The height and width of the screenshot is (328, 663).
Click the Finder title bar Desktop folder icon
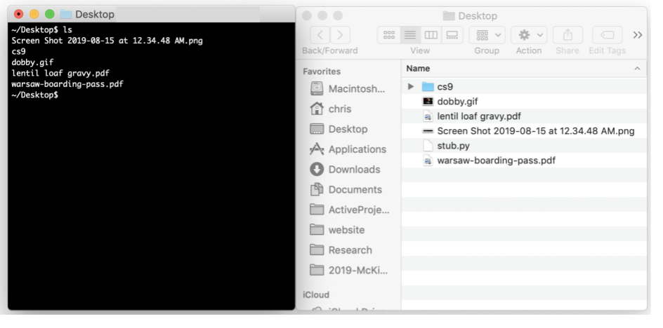pos(449,16)
